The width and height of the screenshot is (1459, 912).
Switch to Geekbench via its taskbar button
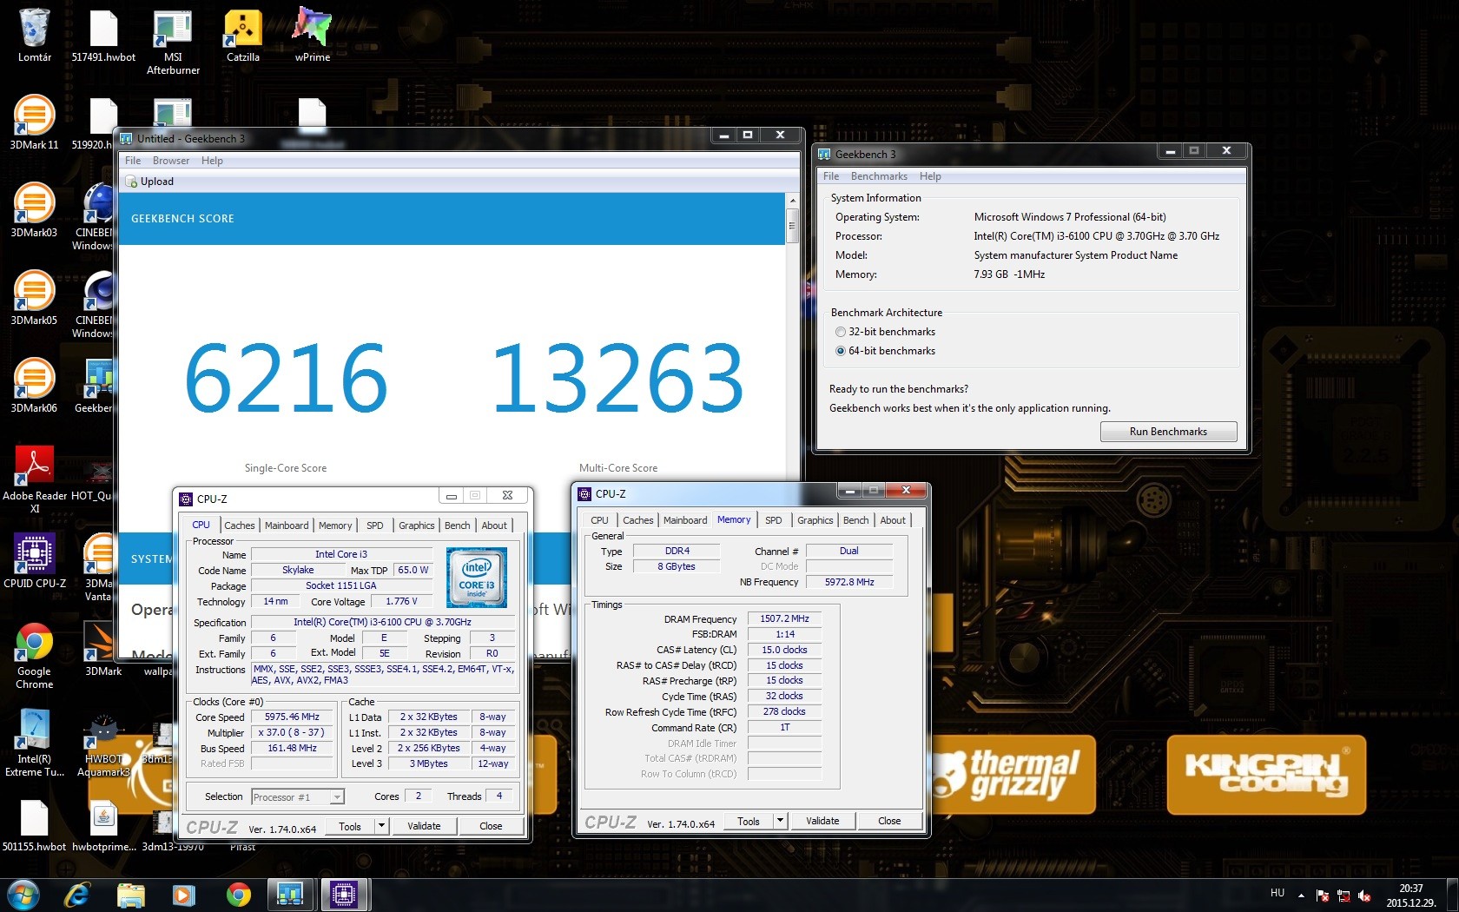291,894
